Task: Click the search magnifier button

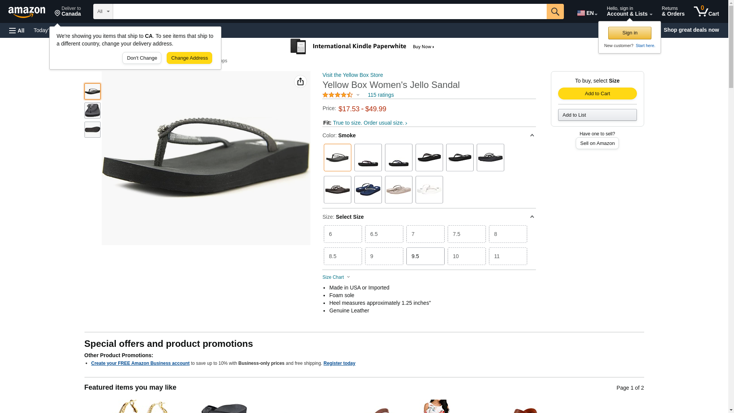Action: (x=555, y=11)
